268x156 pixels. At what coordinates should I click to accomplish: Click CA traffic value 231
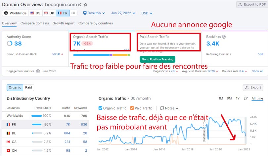point(67,142)
